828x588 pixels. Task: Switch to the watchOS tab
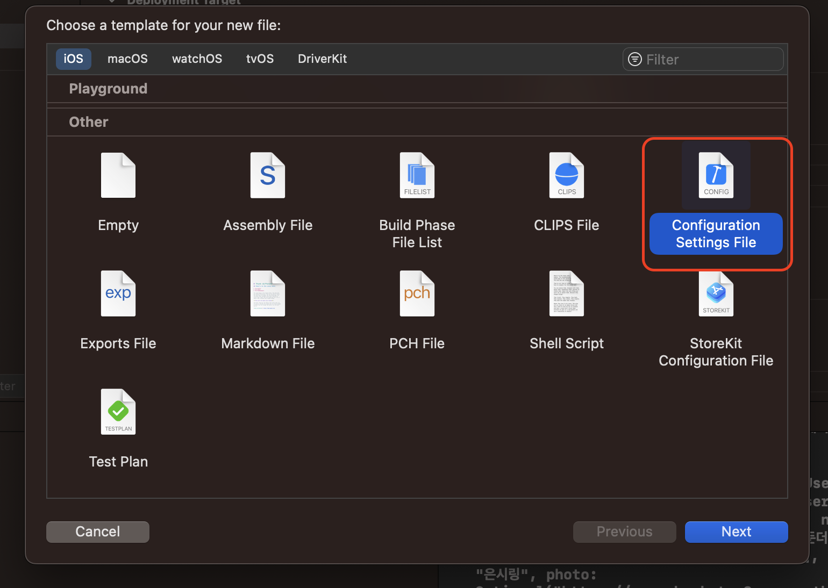[197, 59]
